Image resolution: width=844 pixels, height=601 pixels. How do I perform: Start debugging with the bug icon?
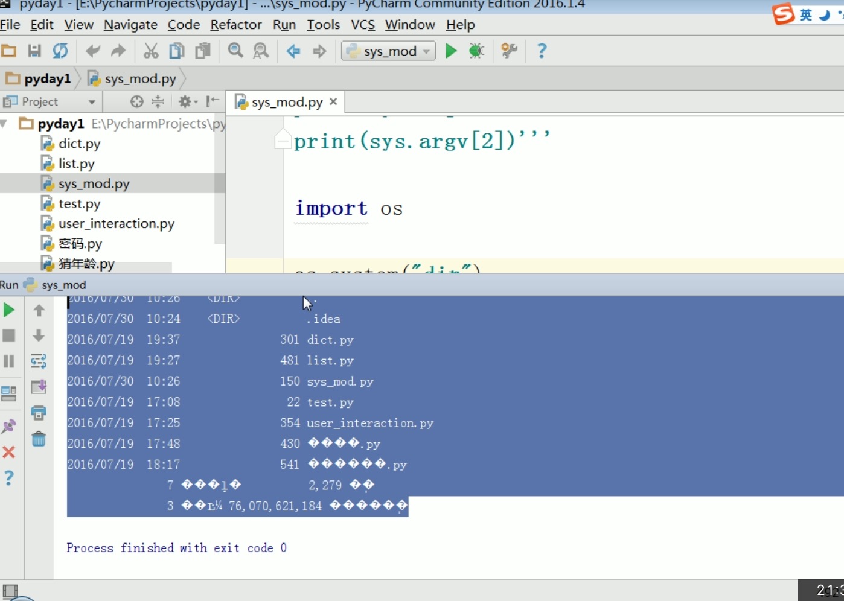tap(476, 51)
